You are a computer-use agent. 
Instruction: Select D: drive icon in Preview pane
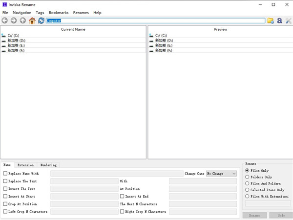tap(151, 40)
